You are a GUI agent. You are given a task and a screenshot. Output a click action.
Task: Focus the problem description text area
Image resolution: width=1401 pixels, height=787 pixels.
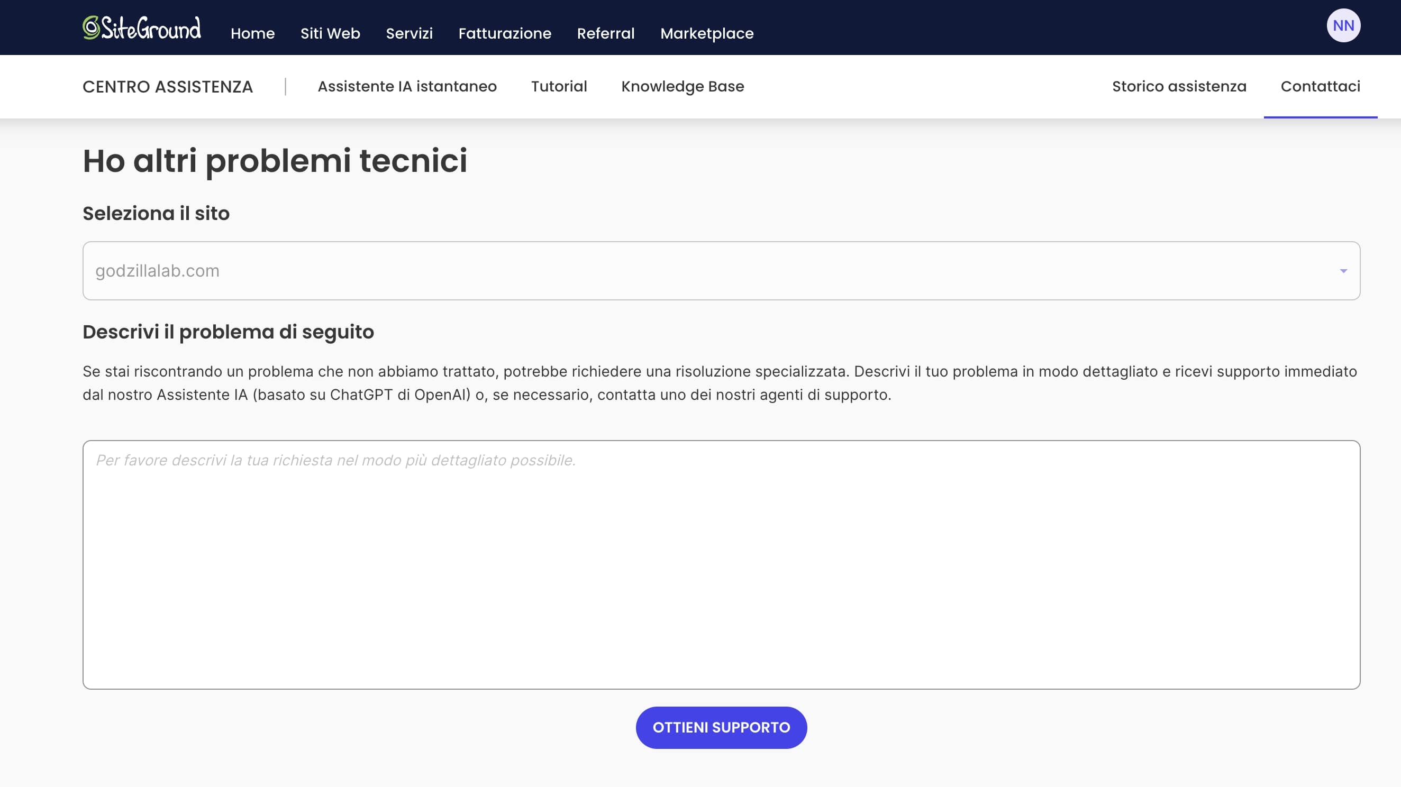click(721, 565)
